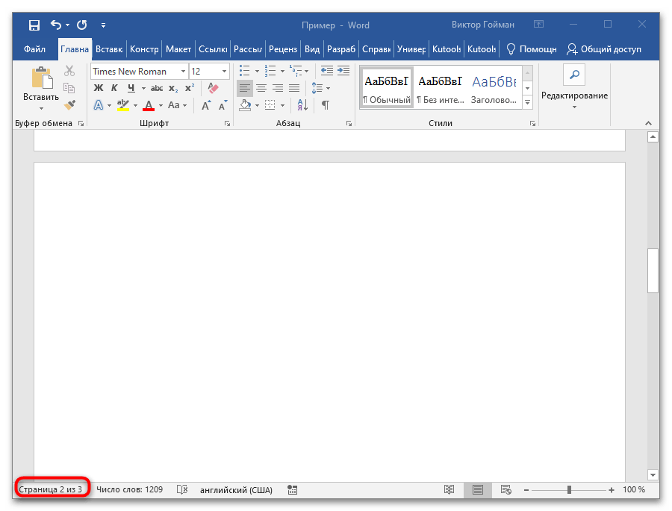Align text right
672x511 pixels.
point(278,88)
